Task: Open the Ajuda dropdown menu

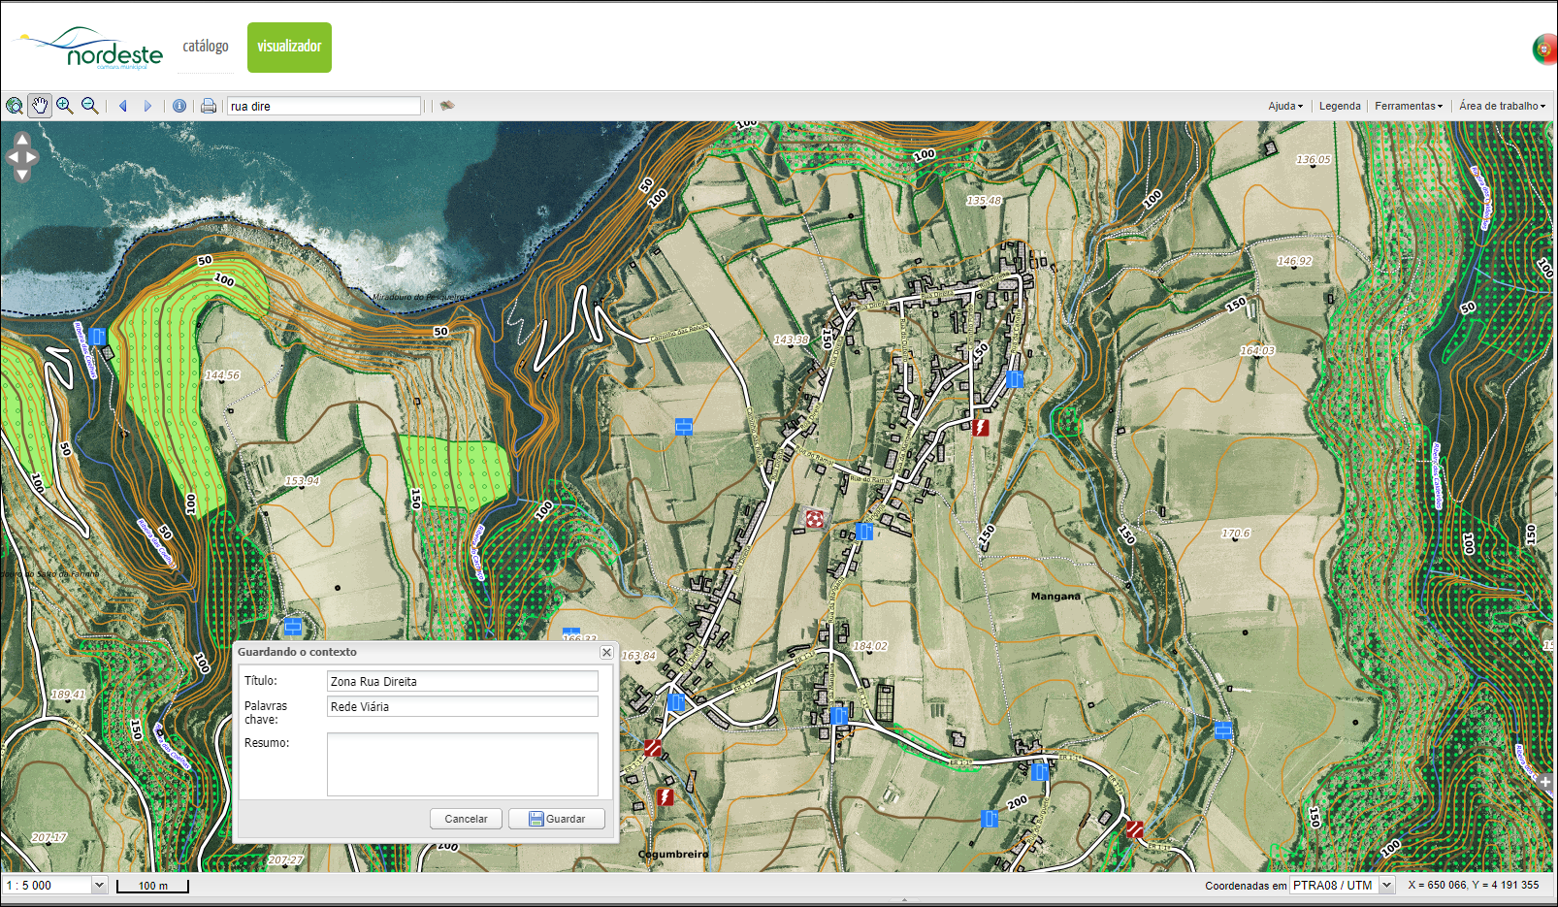Action: click(1284, 106)
